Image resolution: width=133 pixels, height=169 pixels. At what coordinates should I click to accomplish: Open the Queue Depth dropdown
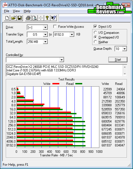click(124, 49)
